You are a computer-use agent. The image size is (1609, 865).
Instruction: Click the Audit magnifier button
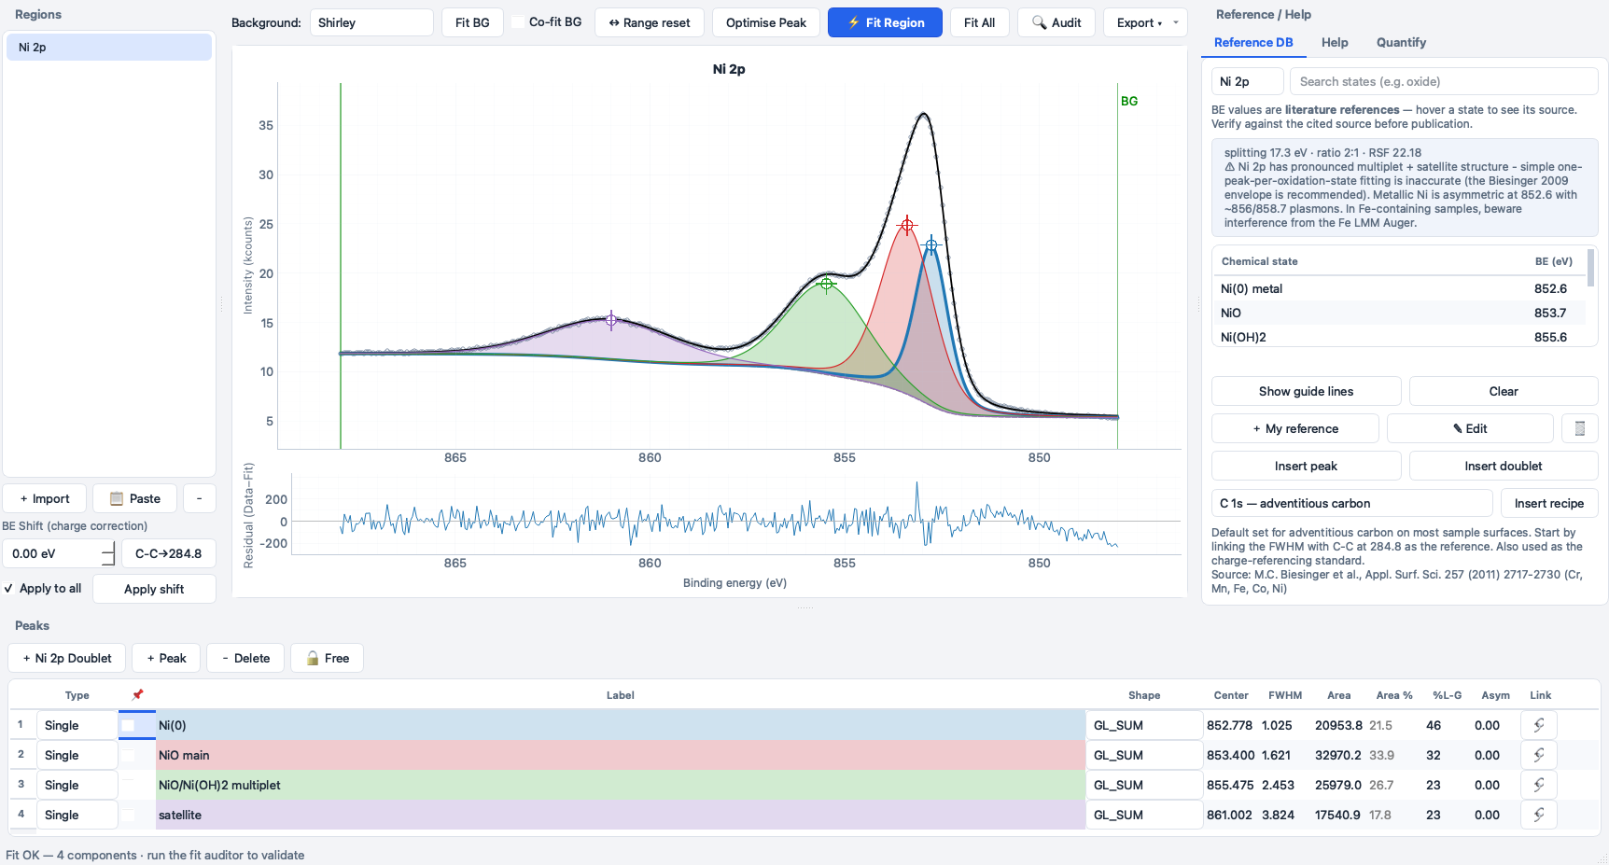pos(1056,22)
